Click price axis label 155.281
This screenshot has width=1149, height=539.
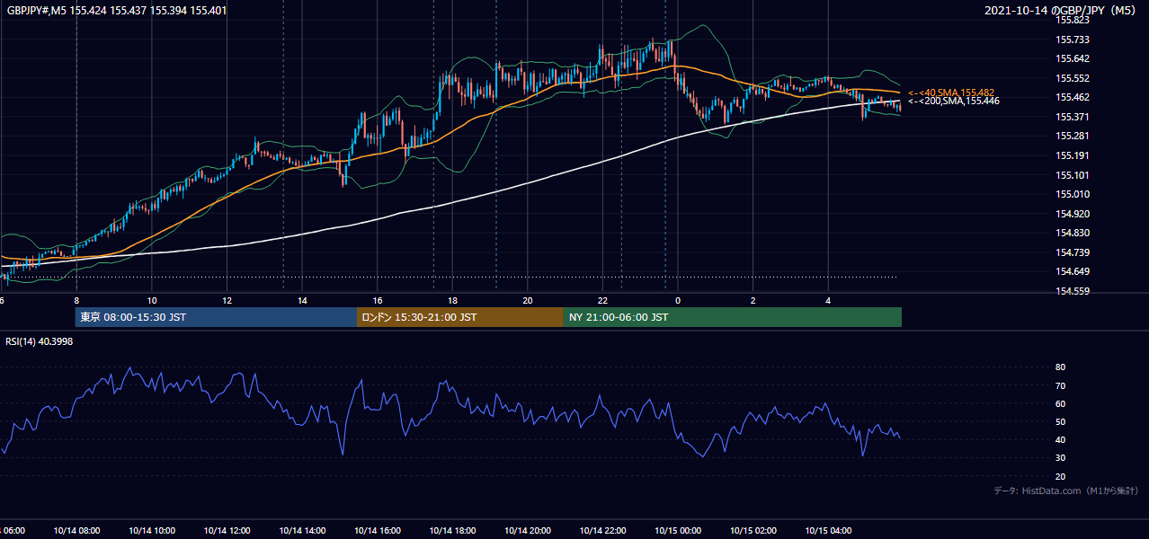point(1072,136)
